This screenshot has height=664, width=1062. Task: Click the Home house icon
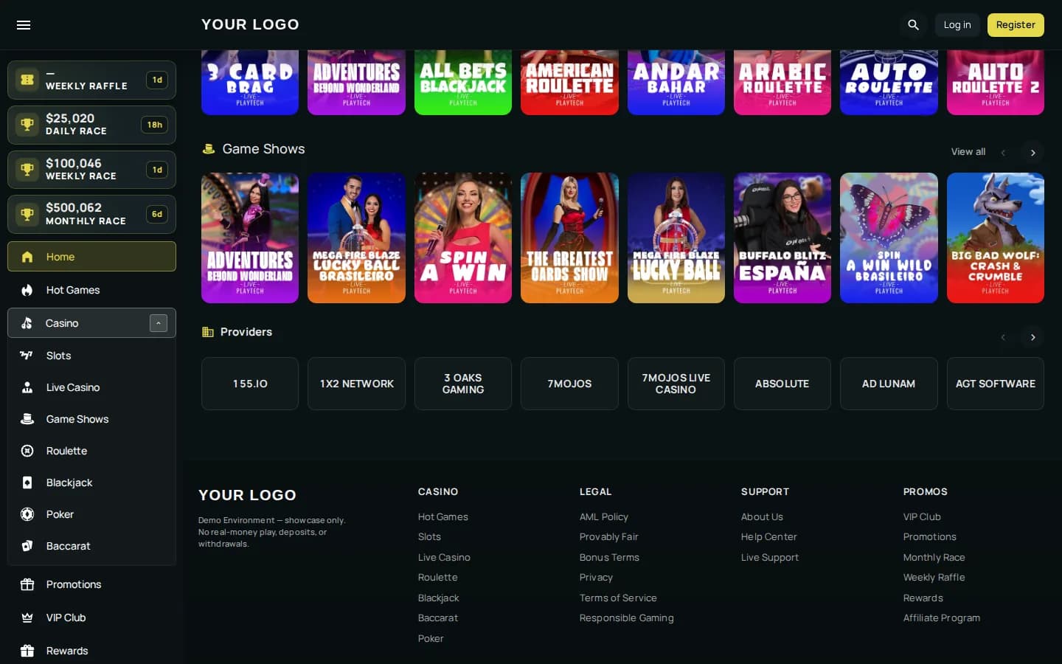[27, 257]
